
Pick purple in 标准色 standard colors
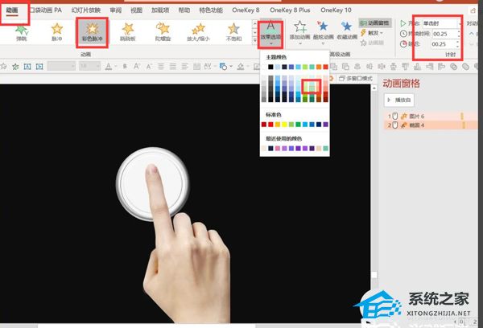coord(325,125)
